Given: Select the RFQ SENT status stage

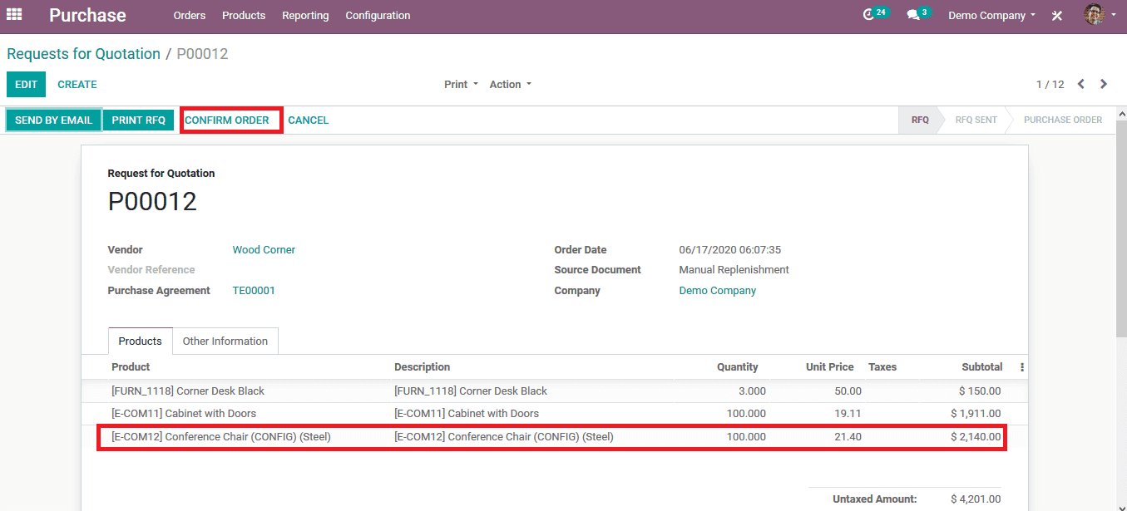Looking at the screenshot, I should 976,120.
